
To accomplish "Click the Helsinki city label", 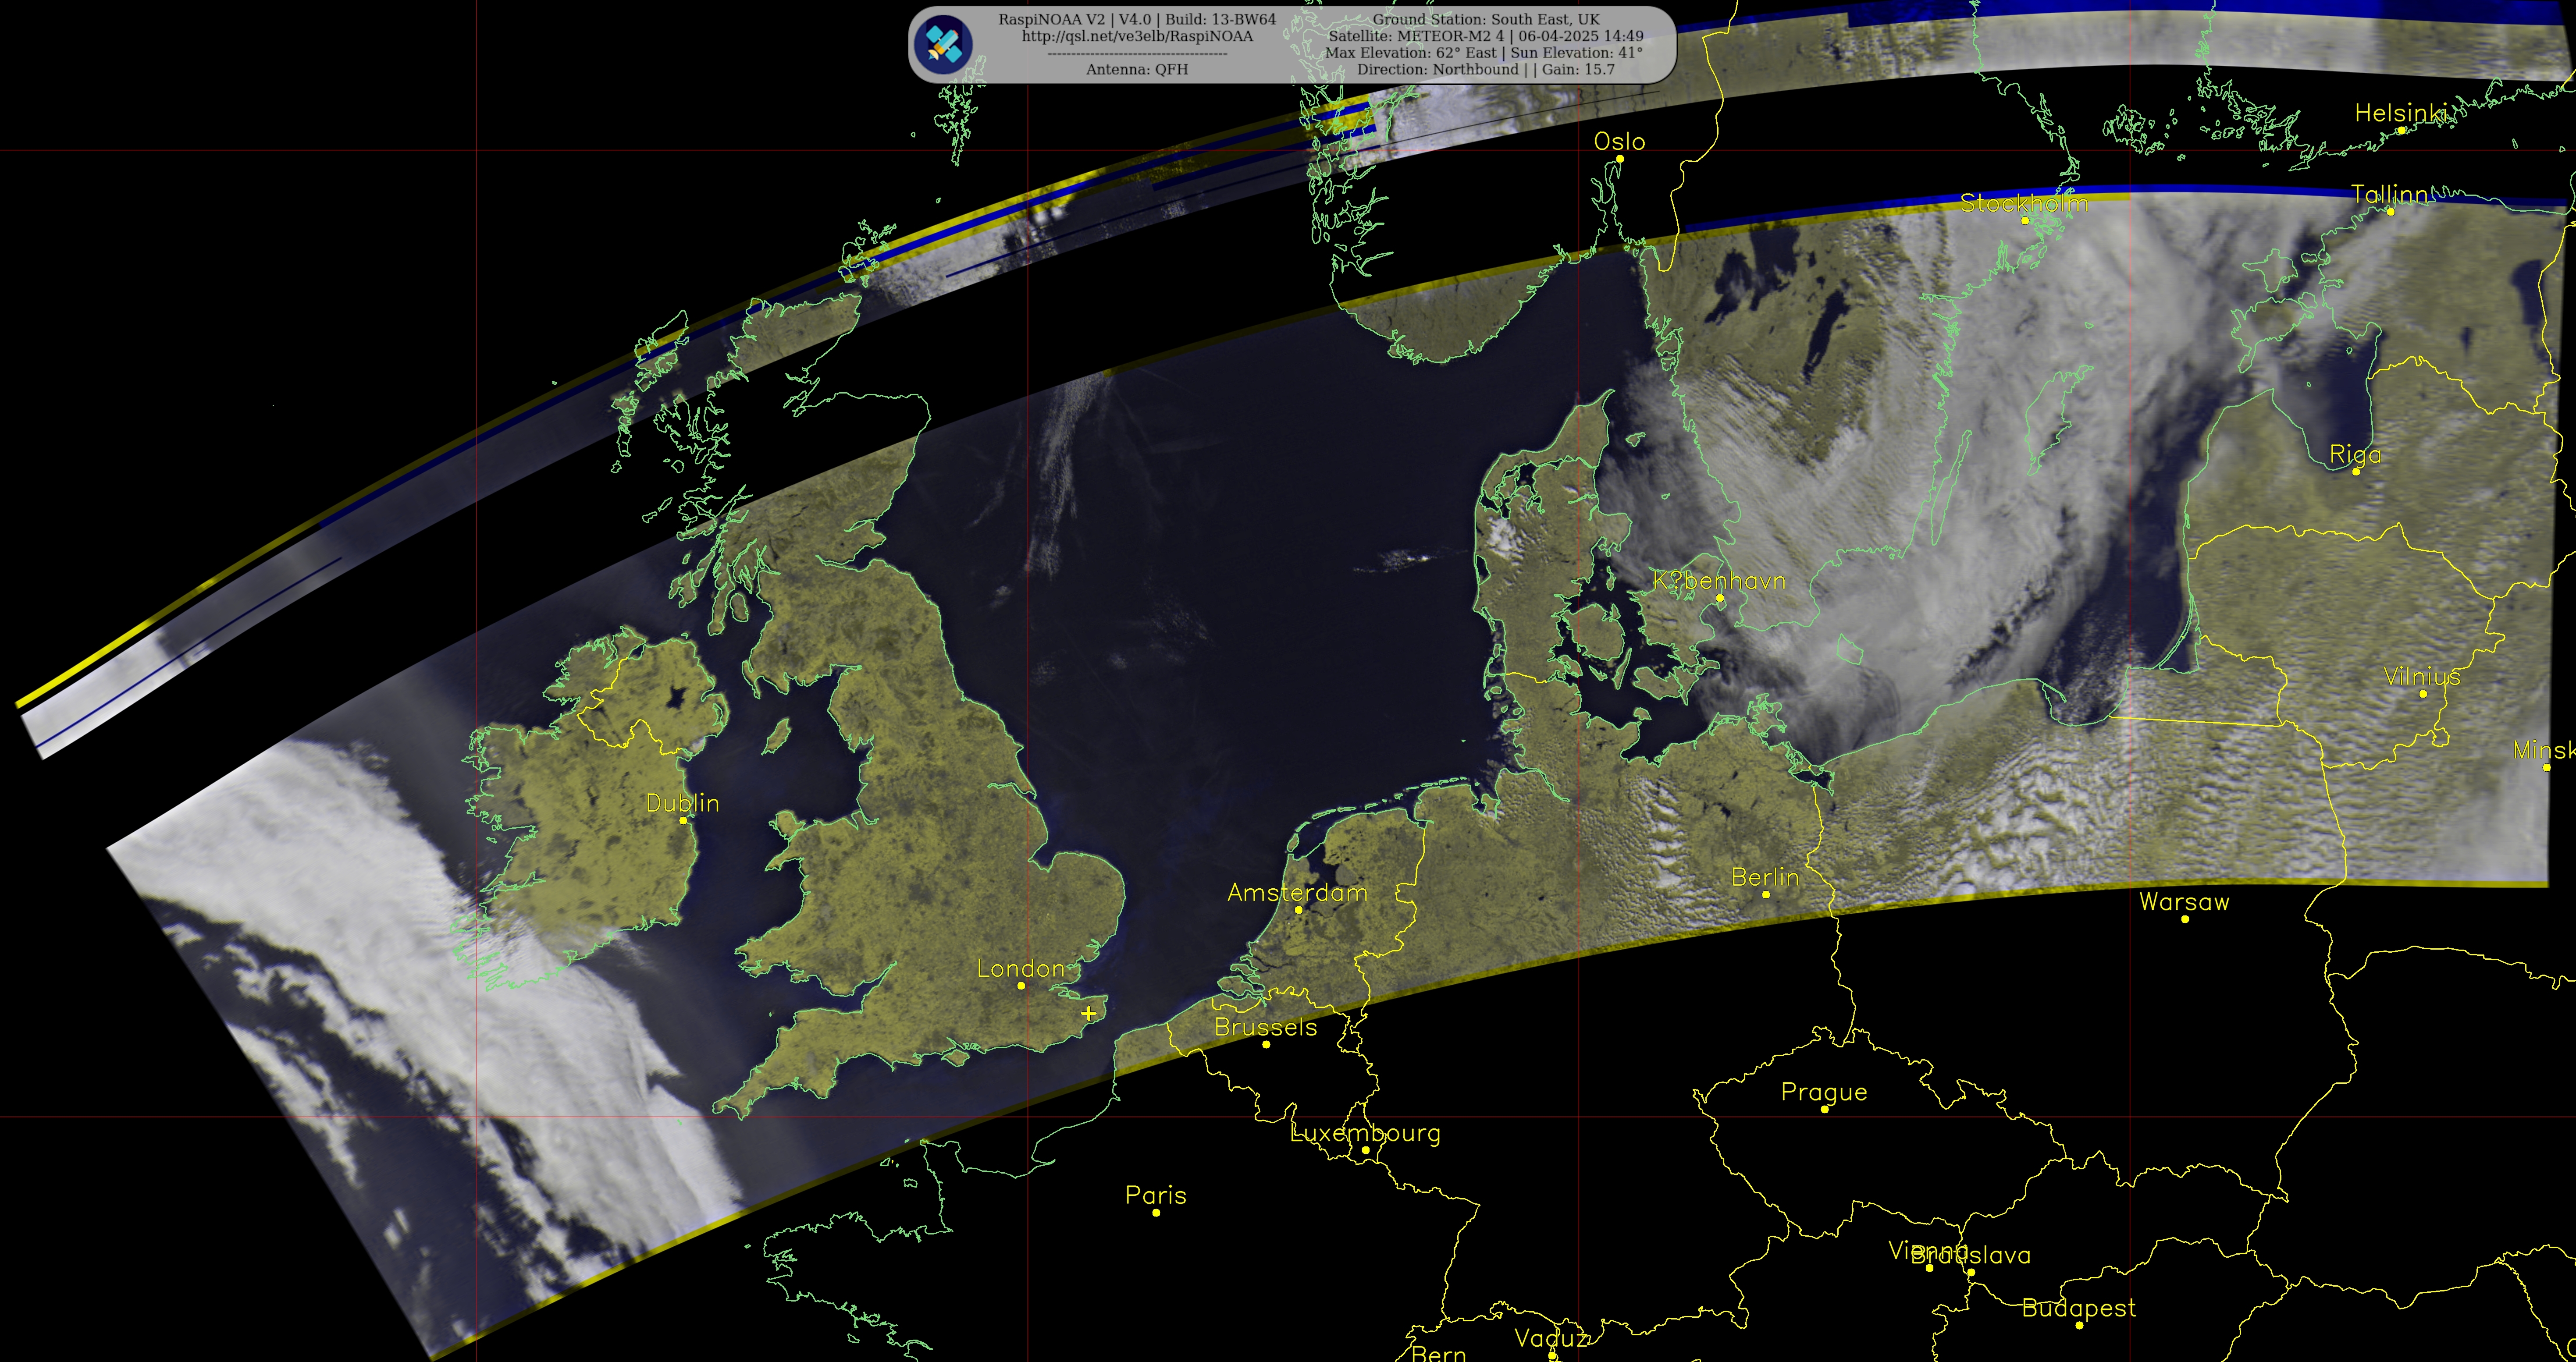I will coord(2401,114).
